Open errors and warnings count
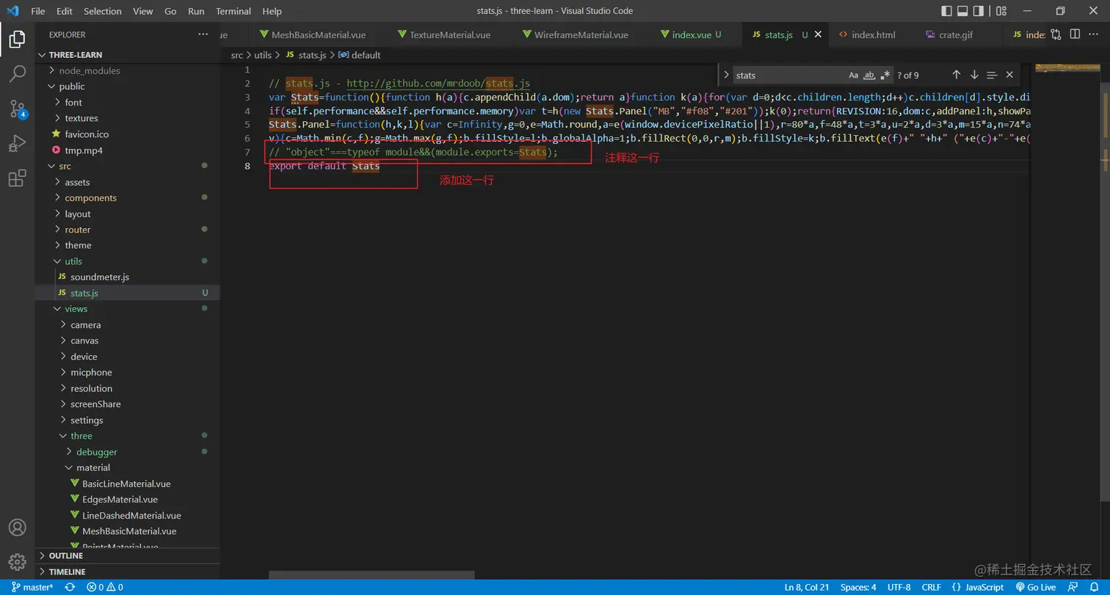Screen dimensions: 1110x595 point(104,587)
